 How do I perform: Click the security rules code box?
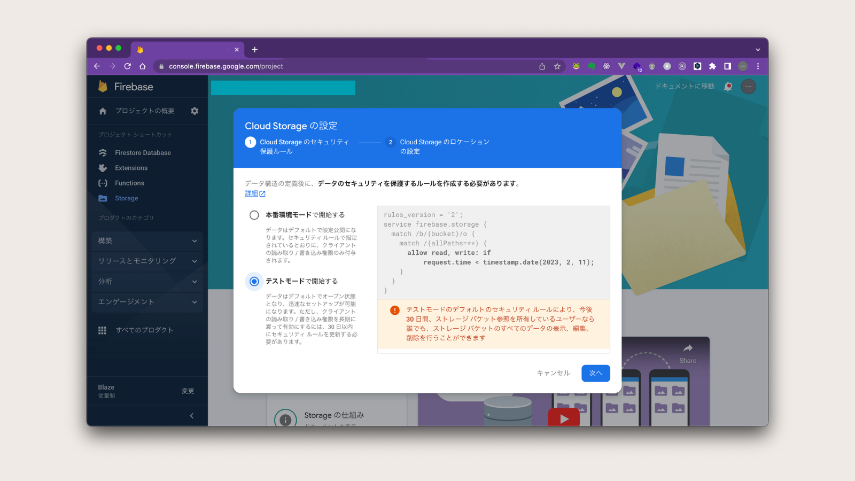point(494,252)
